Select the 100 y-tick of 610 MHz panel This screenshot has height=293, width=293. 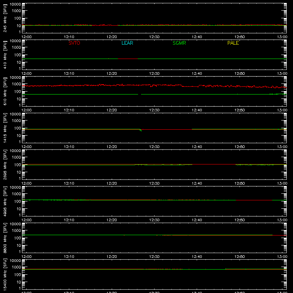(18, 92)
